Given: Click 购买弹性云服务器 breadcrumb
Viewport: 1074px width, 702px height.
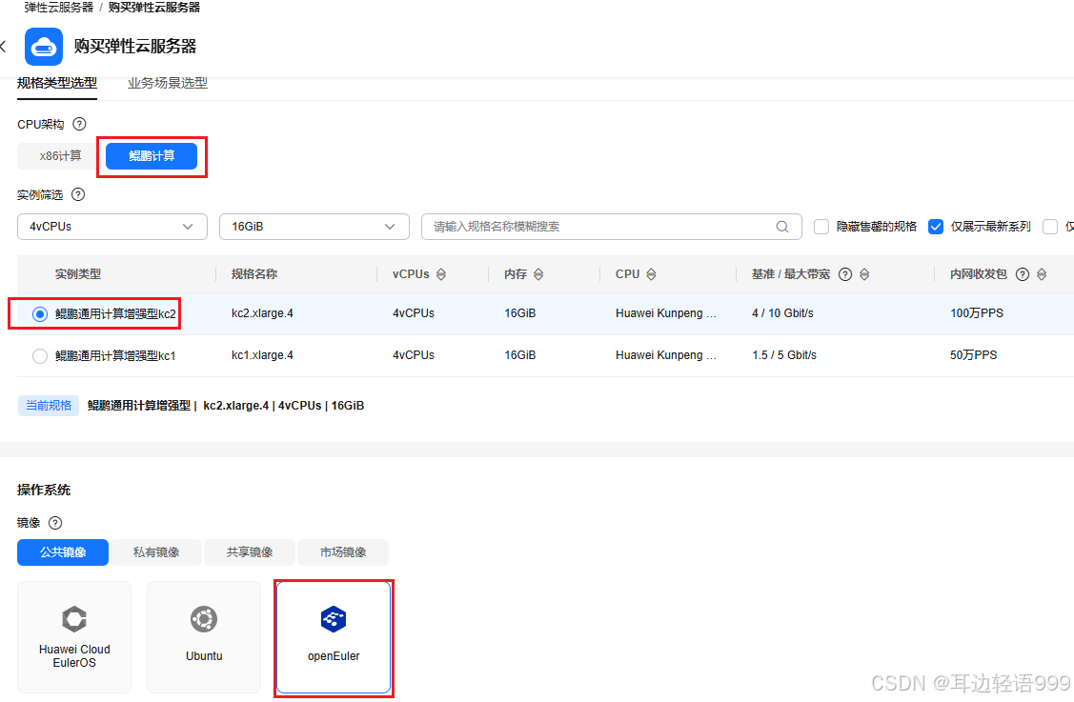Looking at the screenshot, I should coord(154,8).
